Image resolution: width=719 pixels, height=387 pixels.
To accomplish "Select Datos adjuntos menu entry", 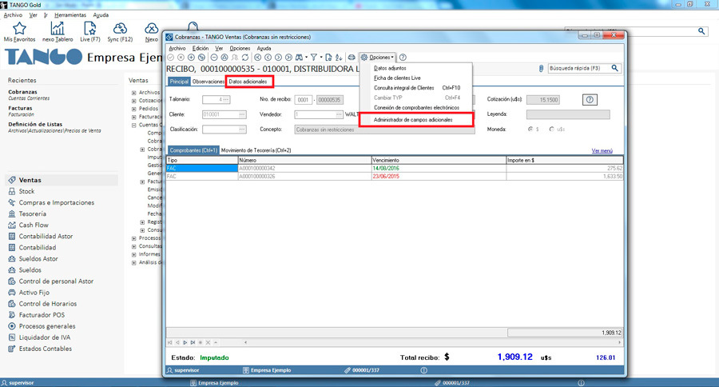I will click(390, 68).
